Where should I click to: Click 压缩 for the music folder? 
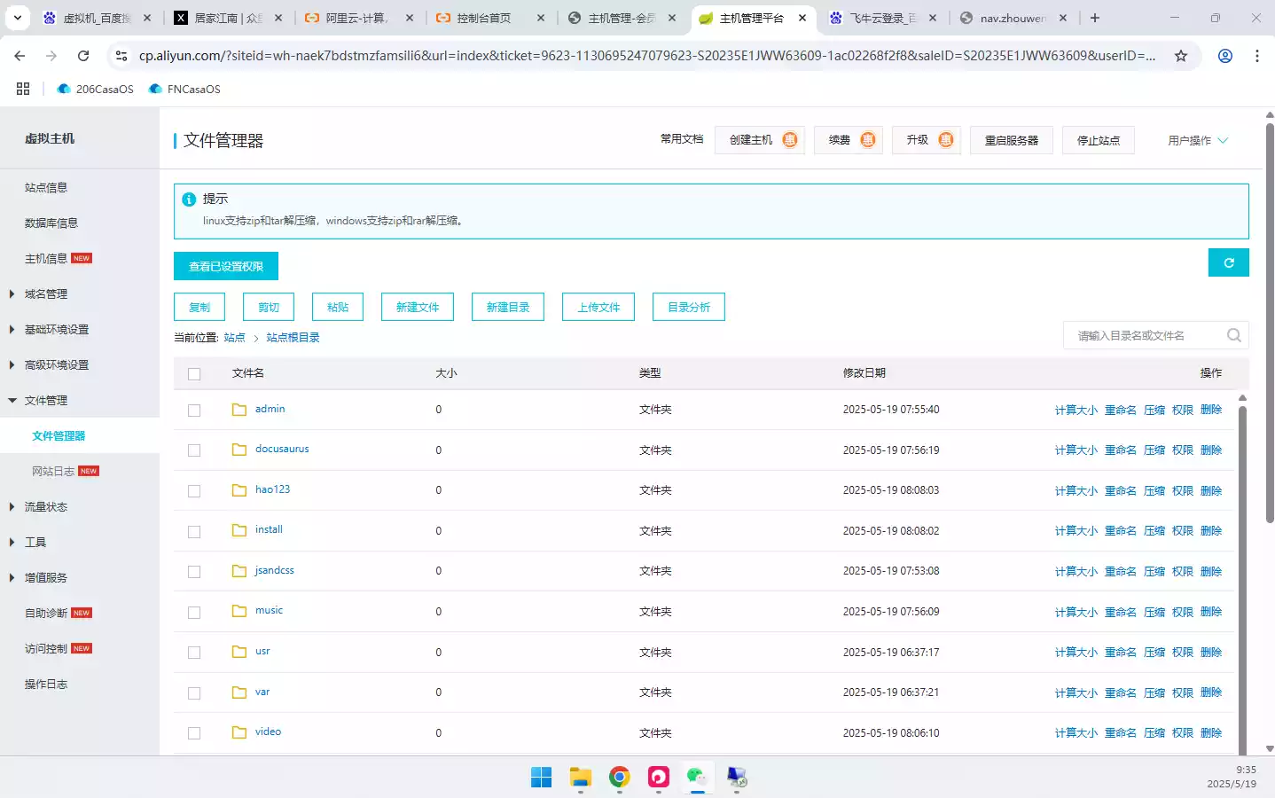pyautogui.click(x=1154, y=612)
